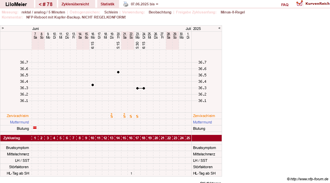Viewport: 330px width, 183px height.
Task: Click the KurvenReich crown logo icon
Action: pyautogui.click(x=299, y=3)
